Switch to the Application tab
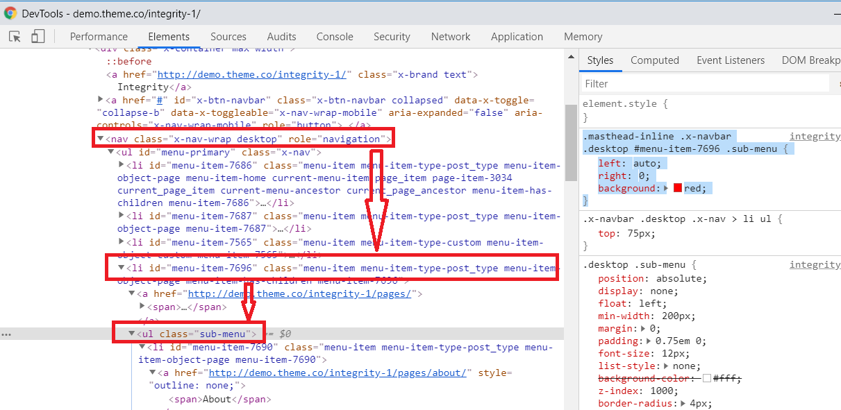841x410 pixels. pos(517,37)
